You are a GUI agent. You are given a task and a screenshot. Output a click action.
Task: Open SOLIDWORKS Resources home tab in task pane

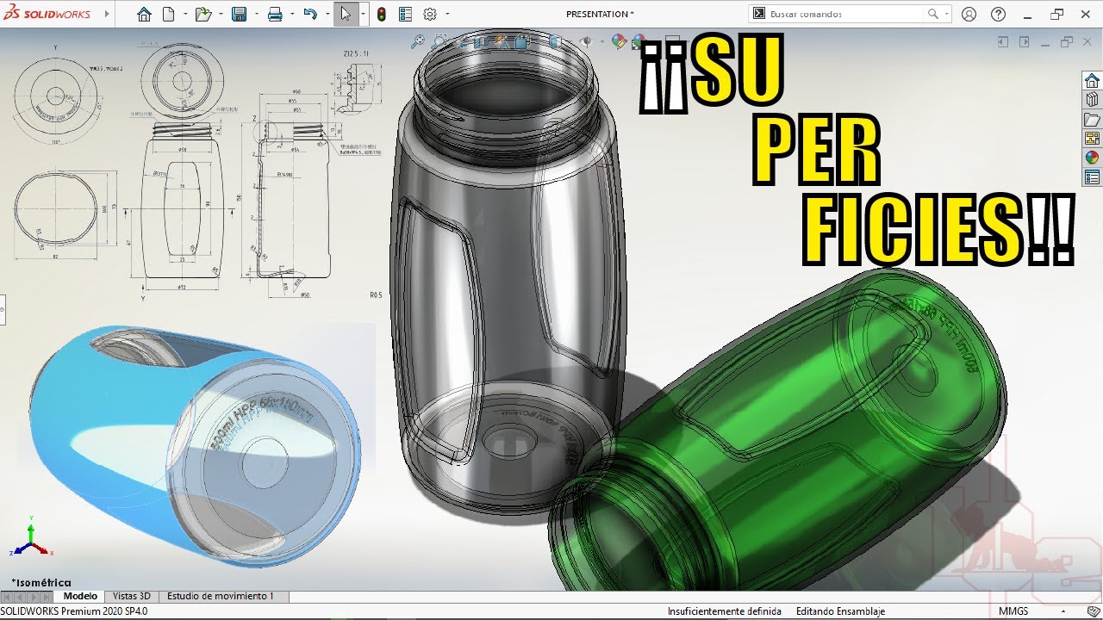(1092, 81)
